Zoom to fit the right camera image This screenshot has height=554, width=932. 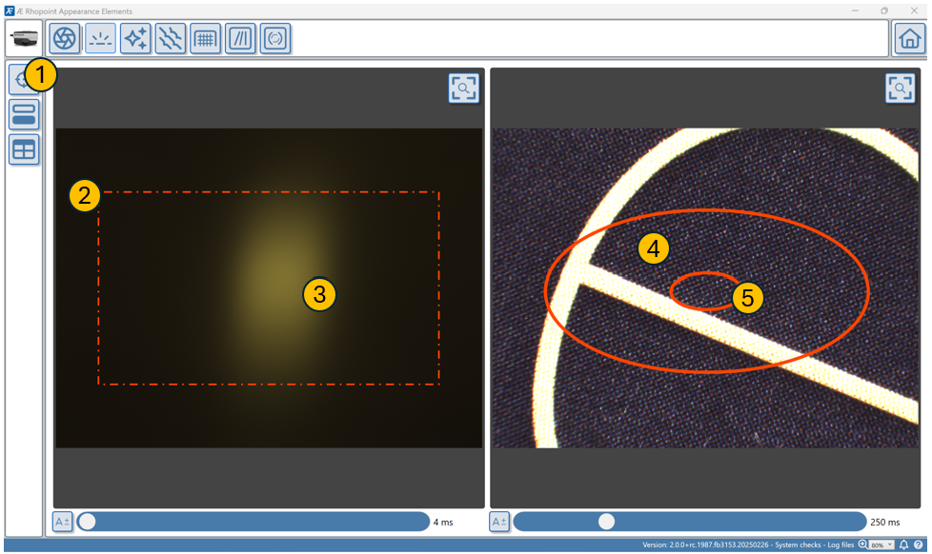[900, 88]
